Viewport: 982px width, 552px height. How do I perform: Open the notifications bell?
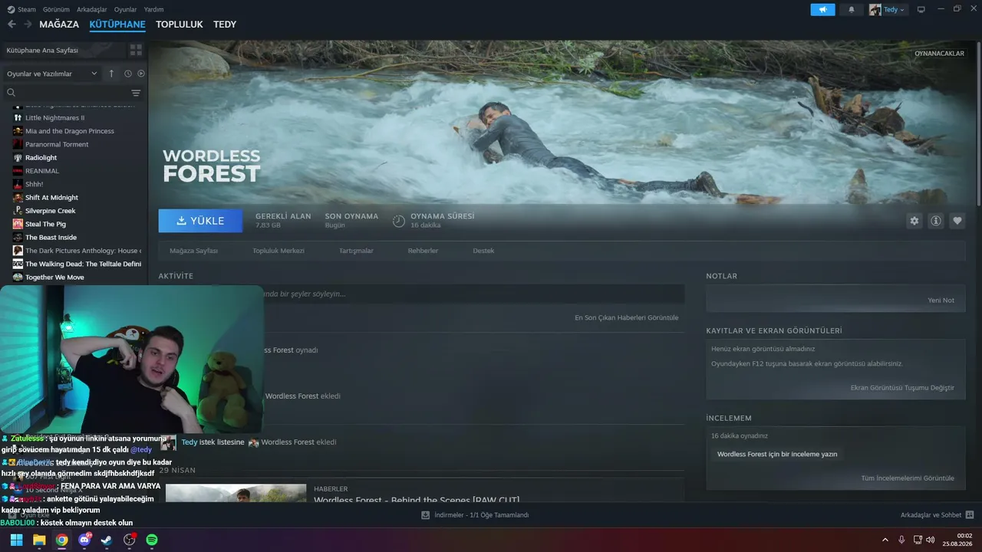click(x=851, y=10)
